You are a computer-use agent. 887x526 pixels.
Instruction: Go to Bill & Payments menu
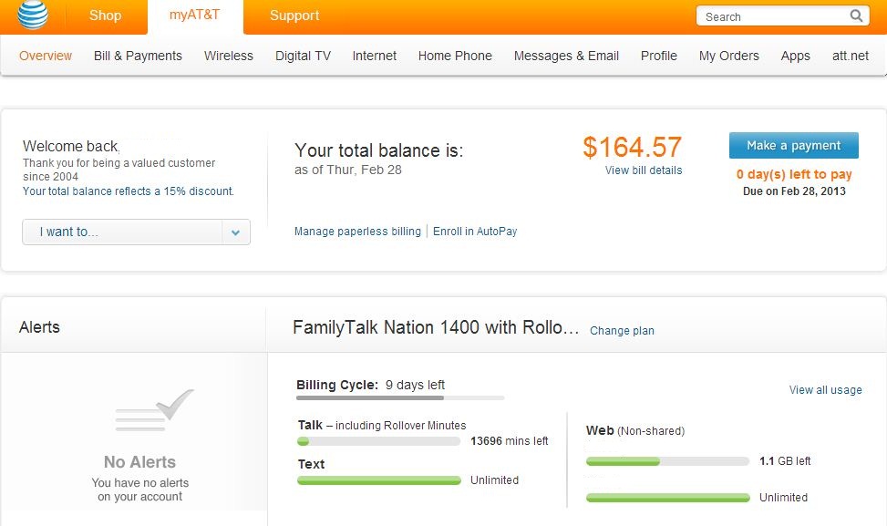[x=138, y=56]
